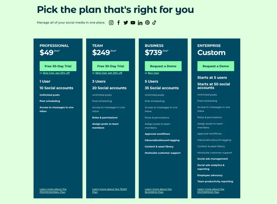Click the TikTok icon
Screen dimensions: 277x204
coord(154,23)
